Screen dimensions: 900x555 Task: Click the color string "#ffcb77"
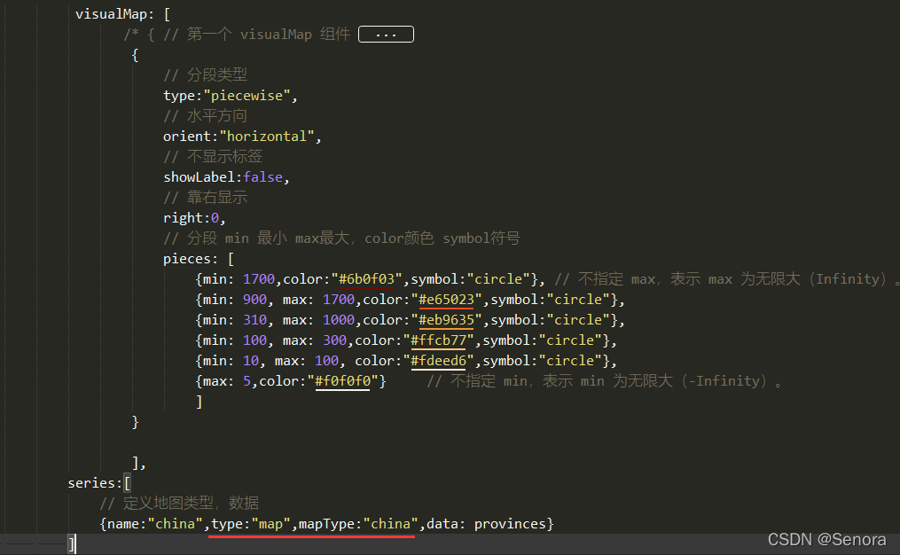(x=439, y=340)
